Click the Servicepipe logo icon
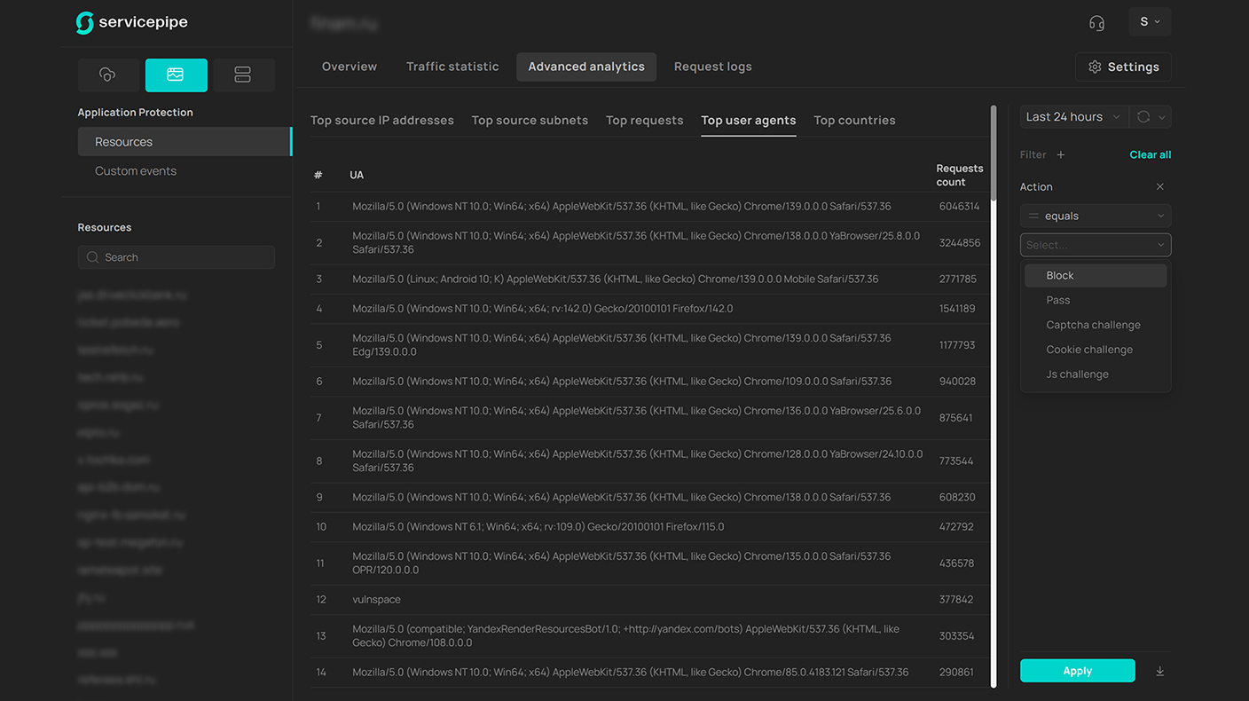The height and width of the screenshot is (701, 1249). point(85,23)
